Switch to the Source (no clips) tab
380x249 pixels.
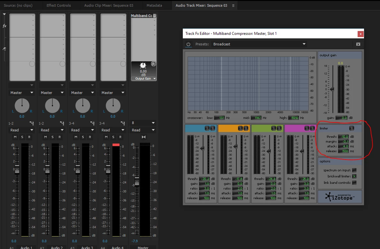[18, 5]
